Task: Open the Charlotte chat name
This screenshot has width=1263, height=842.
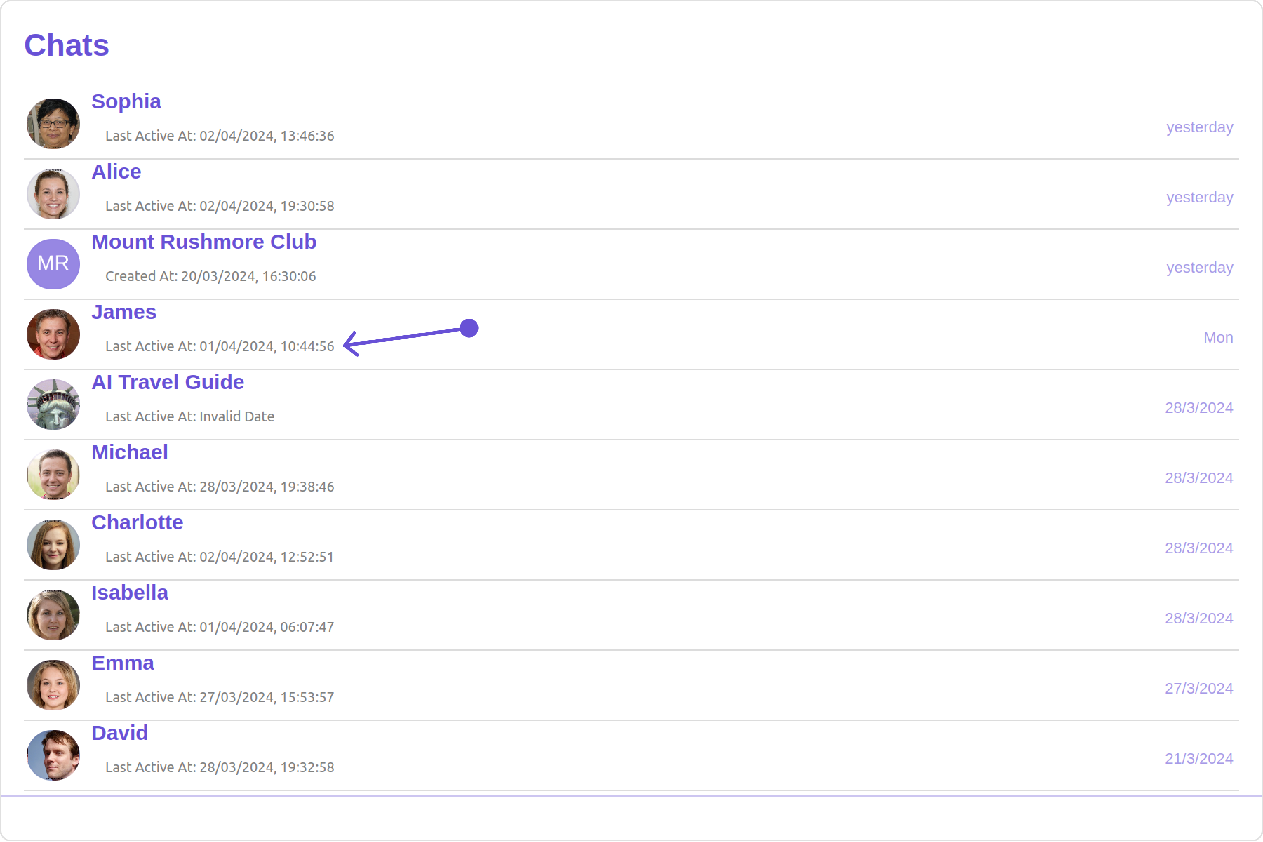Action: click(137, 522)
